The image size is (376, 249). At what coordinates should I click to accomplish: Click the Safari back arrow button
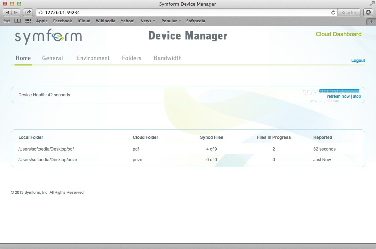(7, 12)
